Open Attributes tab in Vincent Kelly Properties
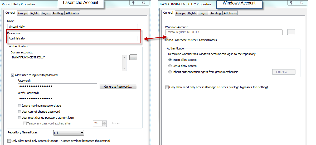The image size is (316, 145). coord(72,13)
